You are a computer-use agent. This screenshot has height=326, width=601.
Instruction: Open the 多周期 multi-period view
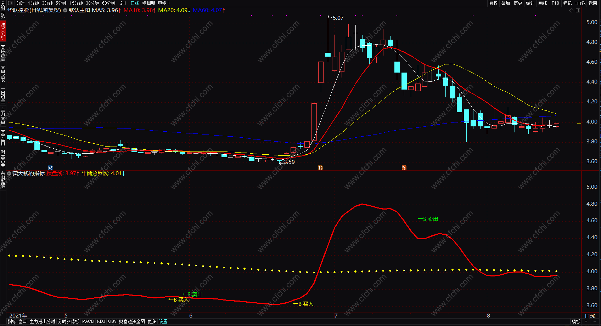148,3
